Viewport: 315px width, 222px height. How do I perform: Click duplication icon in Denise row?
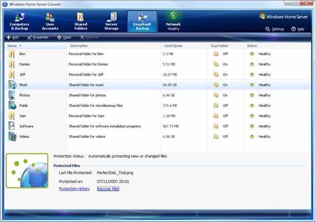click(216, 64)
